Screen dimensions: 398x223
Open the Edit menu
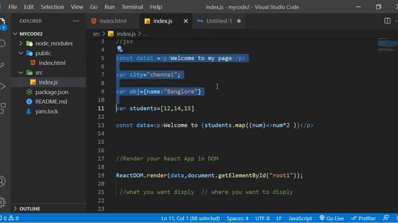(x=29, y=7)
